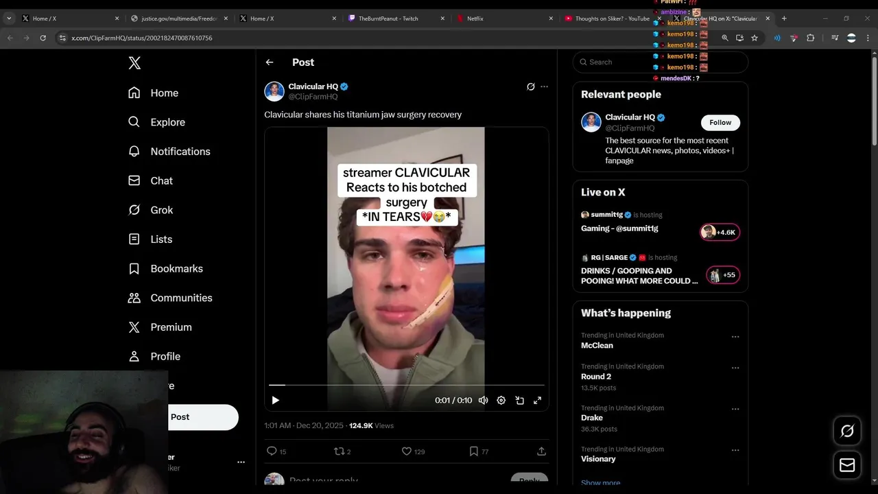
Task: Open more options for the Drake trend
Action: point(735,409)
